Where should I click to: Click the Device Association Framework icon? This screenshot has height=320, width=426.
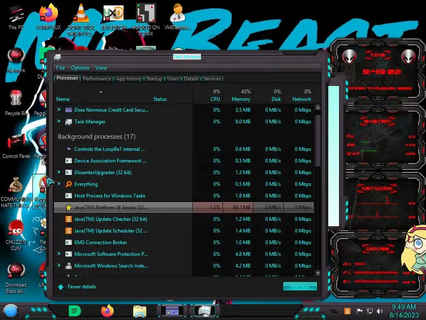pyautogui.click(x=69, y=160)
